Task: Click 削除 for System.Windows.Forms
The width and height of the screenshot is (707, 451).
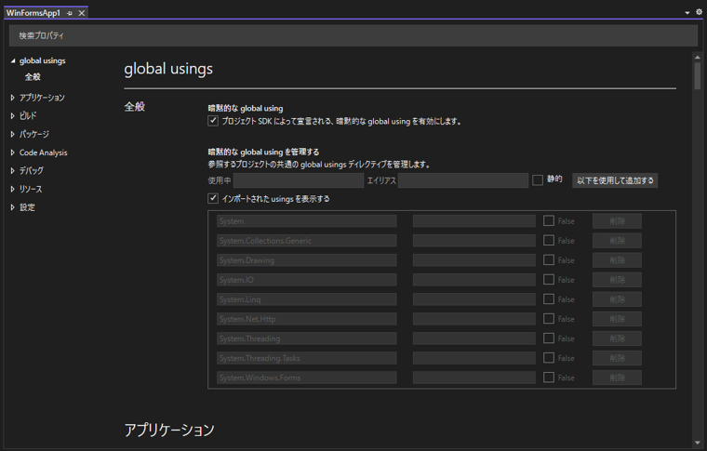Action: pos(618,378)
